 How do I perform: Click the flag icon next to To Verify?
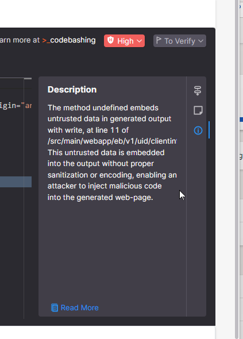click(x=159, y=40)
